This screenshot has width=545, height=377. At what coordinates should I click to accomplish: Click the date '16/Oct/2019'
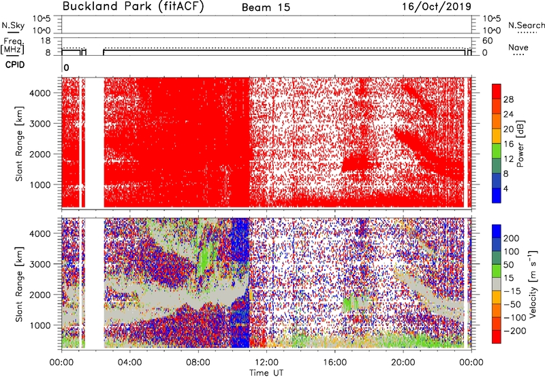coord(437,7)
